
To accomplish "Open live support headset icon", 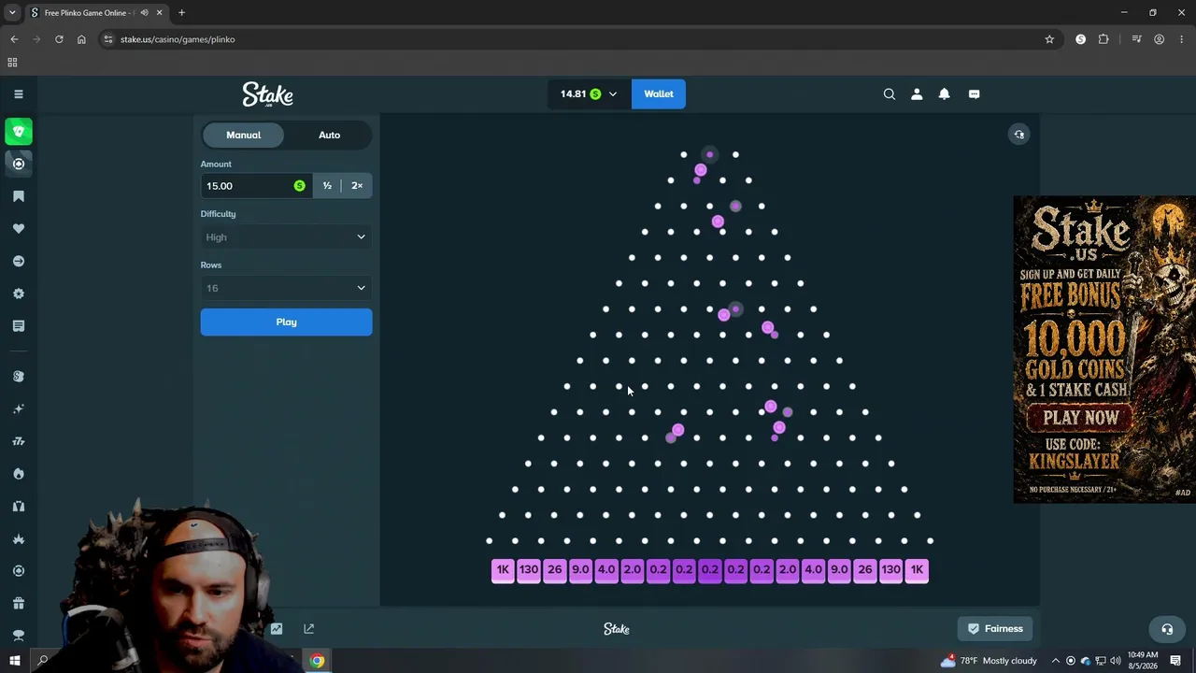I will [x=1167, y=629].
